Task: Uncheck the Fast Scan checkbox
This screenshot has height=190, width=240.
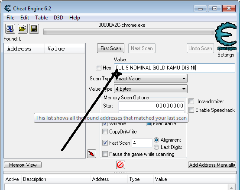Action: point(105,142)
